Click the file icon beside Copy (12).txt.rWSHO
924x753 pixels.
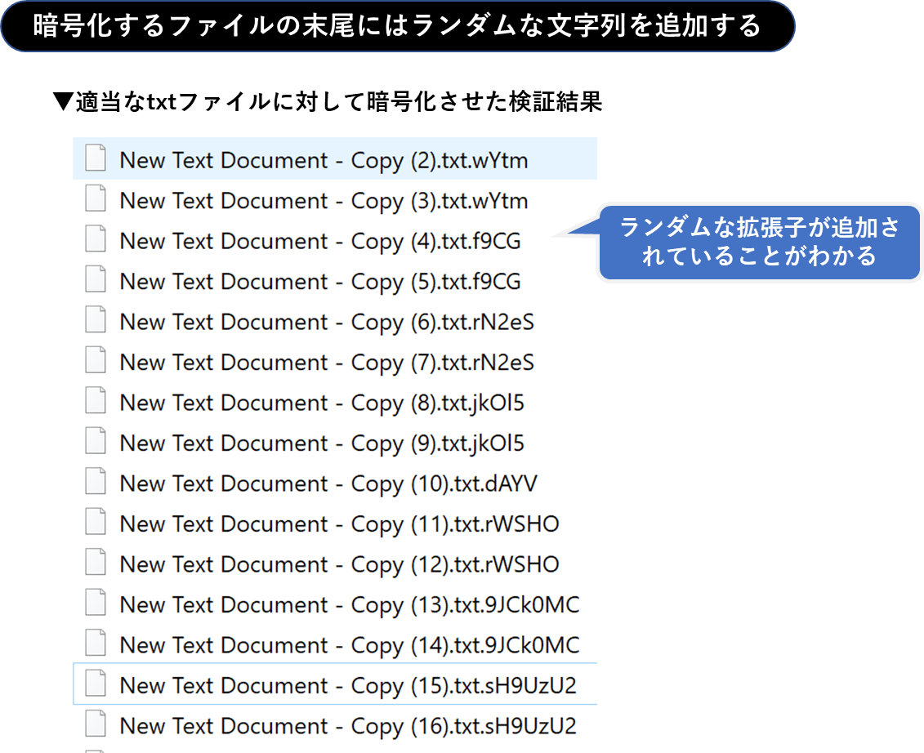[96, 563]
